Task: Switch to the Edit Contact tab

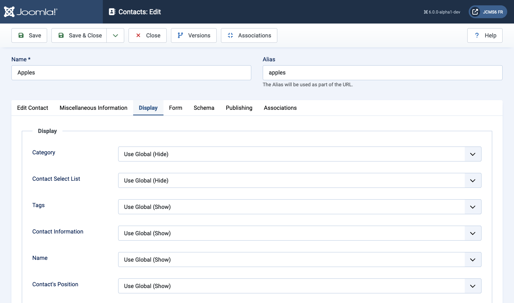Action: pos(32,108)
